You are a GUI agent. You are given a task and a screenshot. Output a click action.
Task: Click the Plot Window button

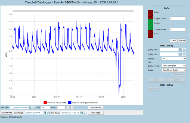point(96,108)
